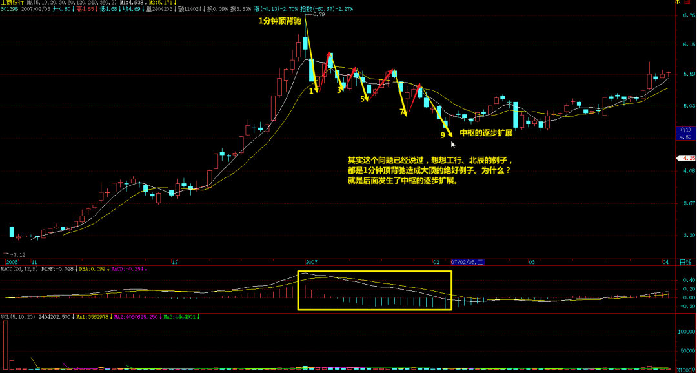Click the 日线 period label on the time axis
This screenshot has height=373, width=697.
tap(685, 262)
